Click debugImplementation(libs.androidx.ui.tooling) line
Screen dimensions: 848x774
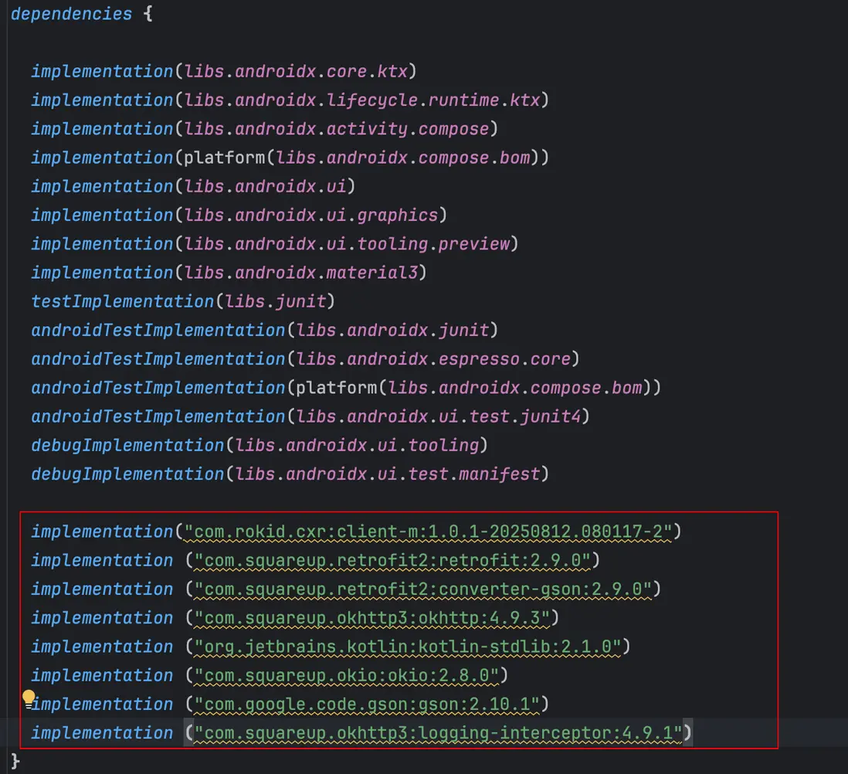point(259,445)
